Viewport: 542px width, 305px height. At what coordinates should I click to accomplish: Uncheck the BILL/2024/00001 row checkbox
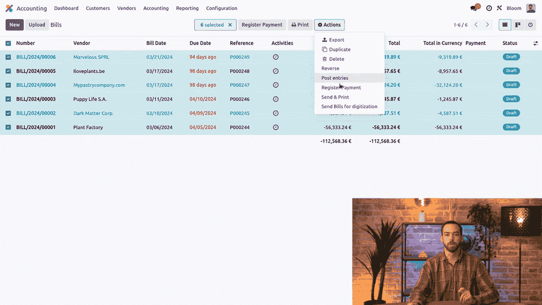(8, 127)
